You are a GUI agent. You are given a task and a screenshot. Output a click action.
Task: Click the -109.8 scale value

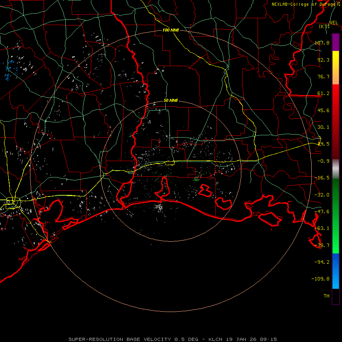point(321,279)
